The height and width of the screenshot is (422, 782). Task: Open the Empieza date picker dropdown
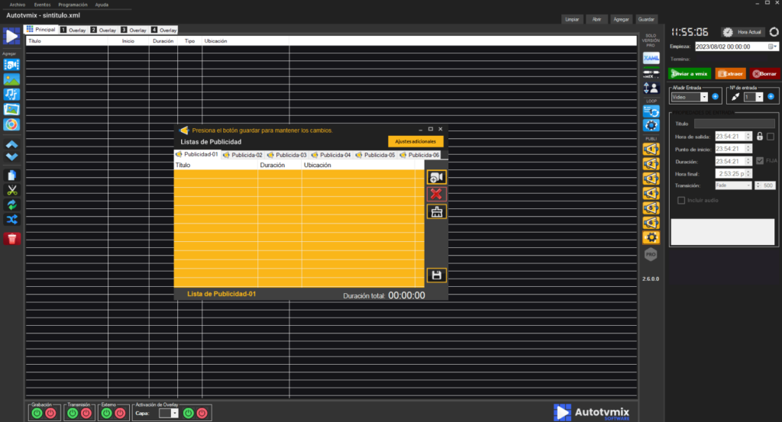(x=774, y=47)
